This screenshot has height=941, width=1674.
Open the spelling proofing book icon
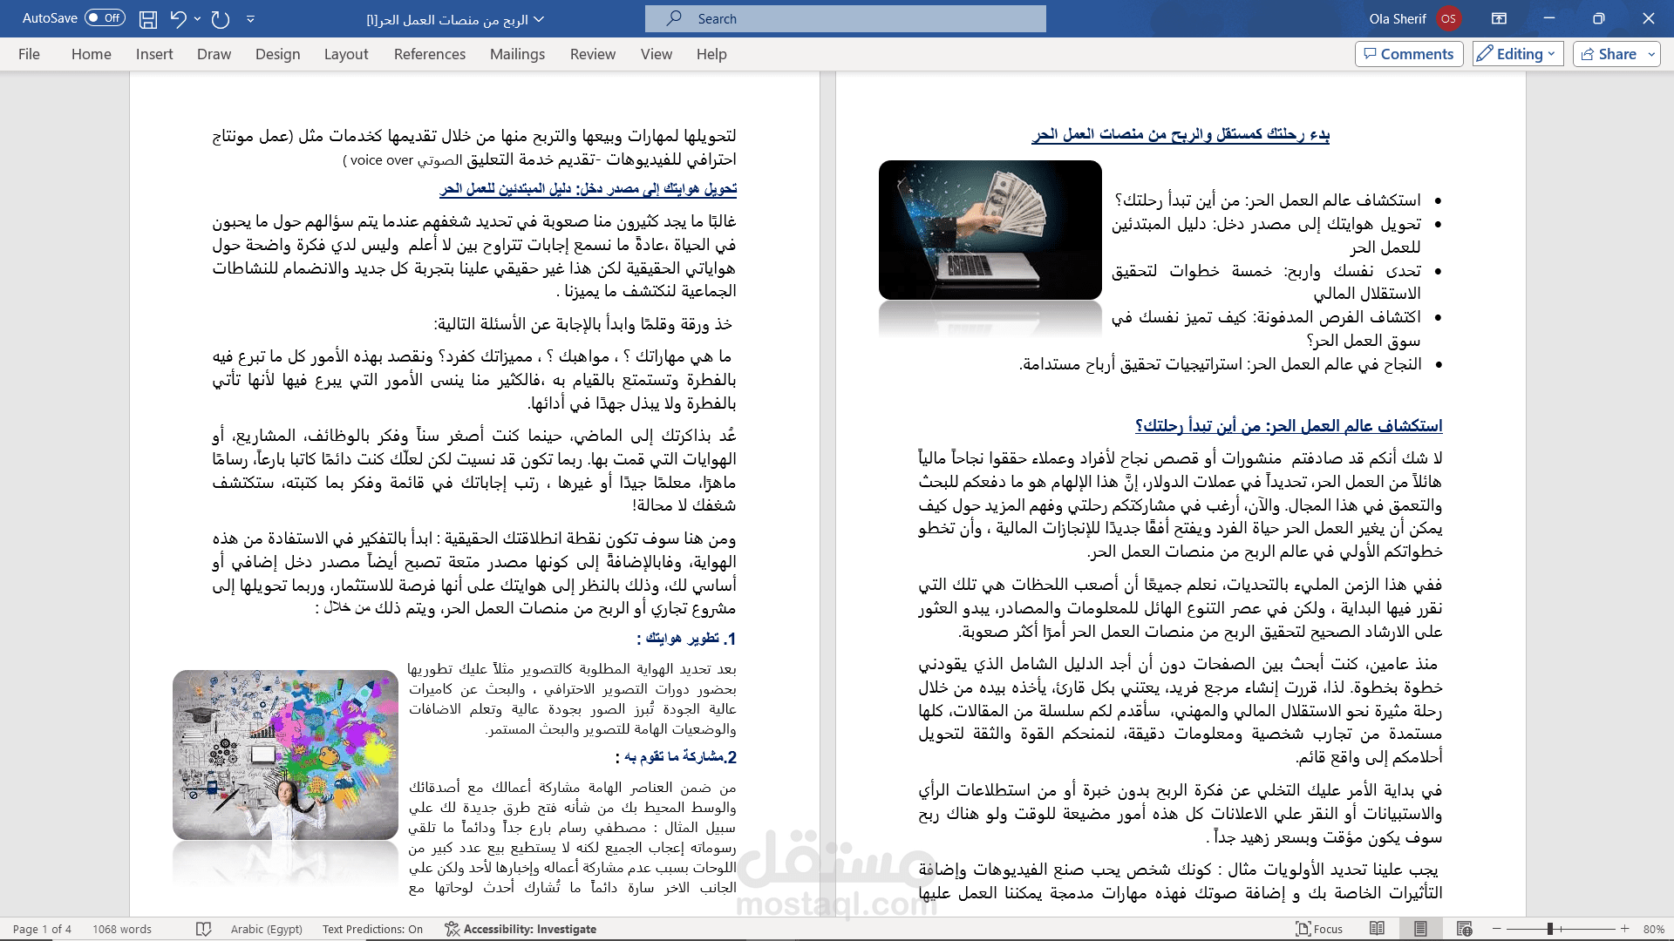pos(203,929)
